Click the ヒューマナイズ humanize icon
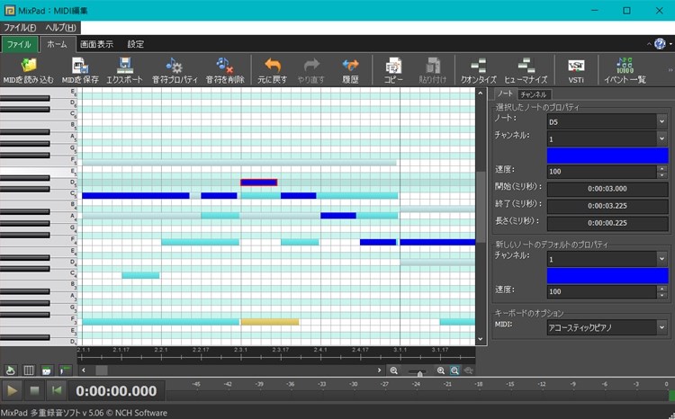Screen dimensions: 675x419 [x=526, y=66]
